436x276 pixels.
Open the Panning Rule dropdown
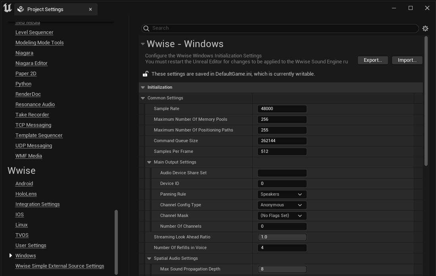(x=282, y=194)
